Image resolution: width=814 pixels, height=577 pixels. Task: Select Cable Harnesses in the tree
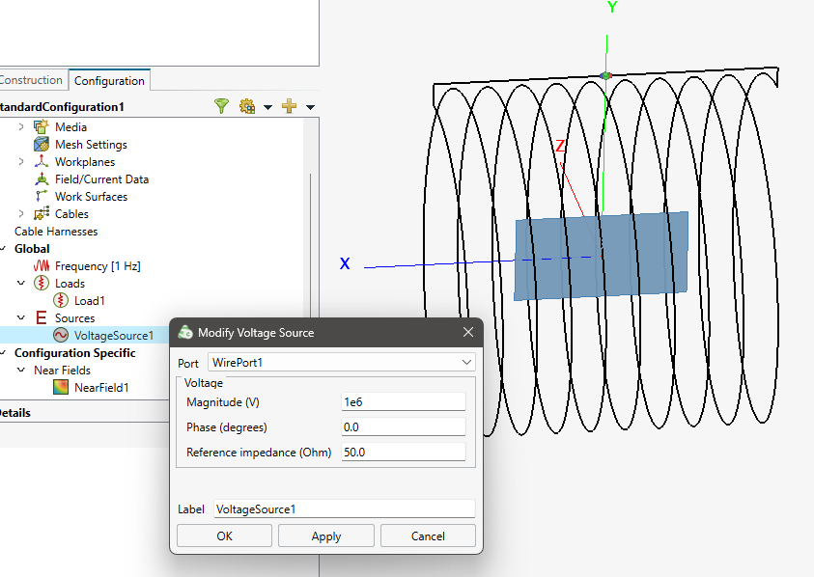pyautogui.click(x=56, y=232)
